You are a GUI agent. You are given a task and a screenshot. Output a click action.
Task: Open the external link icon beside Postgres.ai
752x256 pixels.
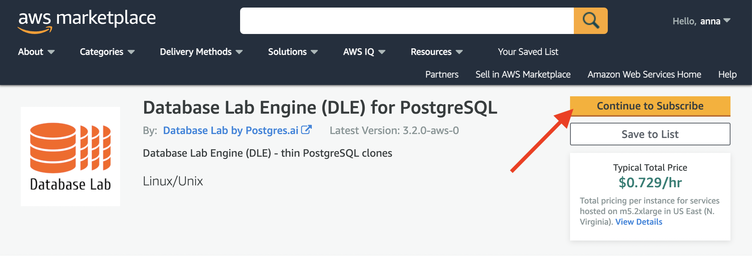click(306, 130)
